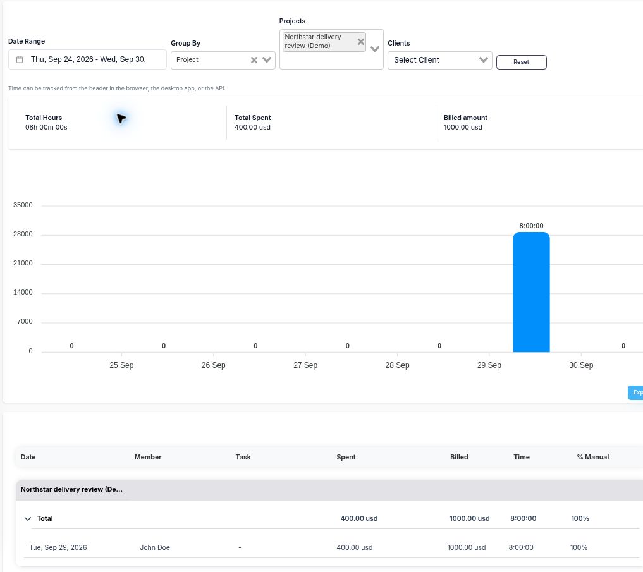This screenshot has width=643, height=572.
Task: Click the 8:00:00 label above the bar
Action: (x=531, y=226)
